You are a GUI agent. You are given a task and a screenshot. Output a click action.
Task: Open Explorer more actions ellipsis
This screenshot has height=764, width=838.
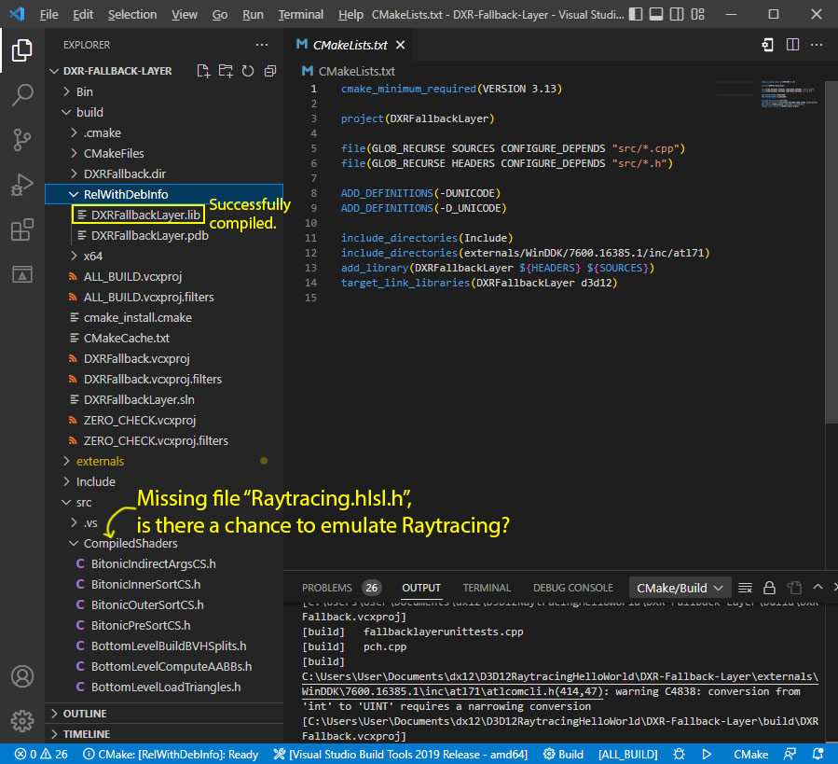coord(261,45)
